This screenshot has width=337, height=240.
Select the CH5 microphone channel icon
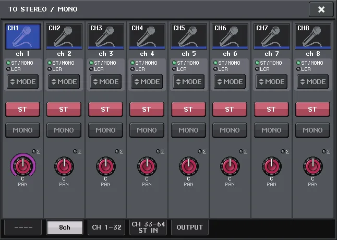pyautogui.click(x=189, y=37)
